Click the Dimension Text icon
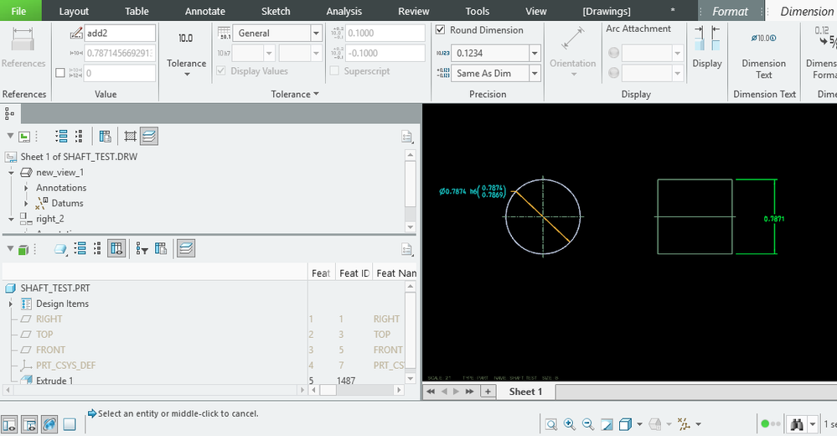Screen dimensions: 837x436 (x=763, y=39)
